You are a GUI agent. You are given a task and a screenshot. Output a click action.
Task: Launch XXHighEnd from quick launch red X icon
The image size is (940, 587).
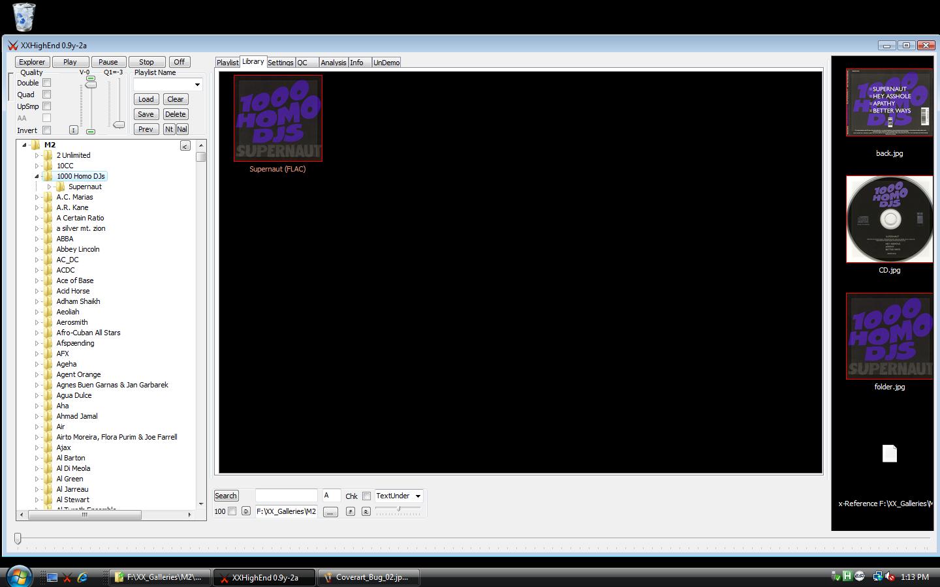(67, 577)
